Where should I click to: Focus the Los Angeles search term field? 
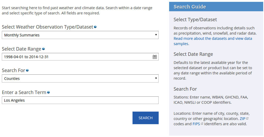click(x=80, y=100)
